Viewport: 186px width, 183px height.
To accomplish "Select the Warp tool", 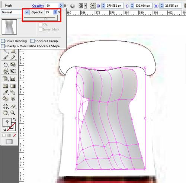I will coord(6,71).
